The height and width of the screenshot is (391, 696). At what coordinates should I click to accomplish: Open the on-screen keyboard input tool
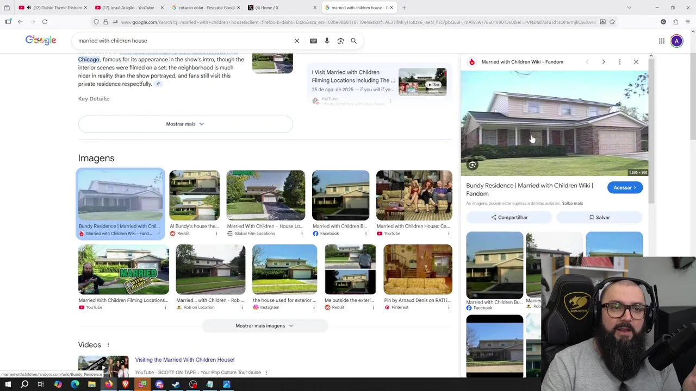(313, 41)
